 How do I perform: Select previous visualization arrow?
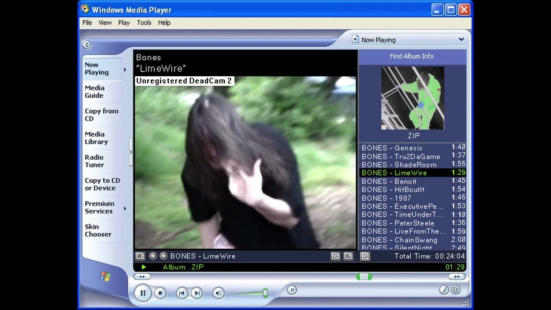tap(153, 256)
